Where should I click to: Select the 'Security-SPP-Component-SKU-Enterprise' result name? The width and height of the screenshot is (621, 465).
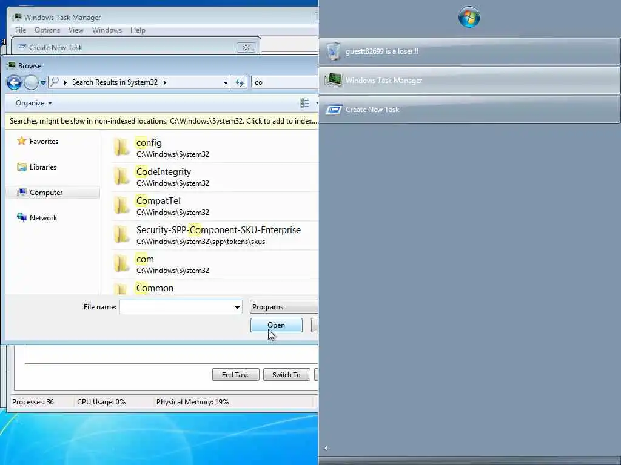click(x=218, y=229)
